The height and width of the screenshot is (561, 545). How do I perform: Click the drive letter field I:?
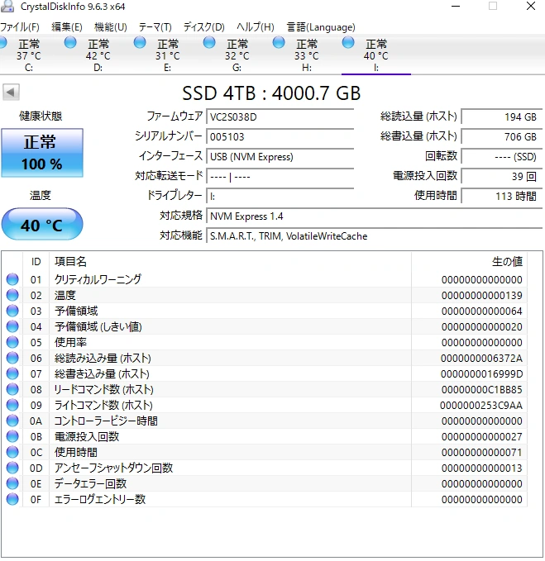280,196
